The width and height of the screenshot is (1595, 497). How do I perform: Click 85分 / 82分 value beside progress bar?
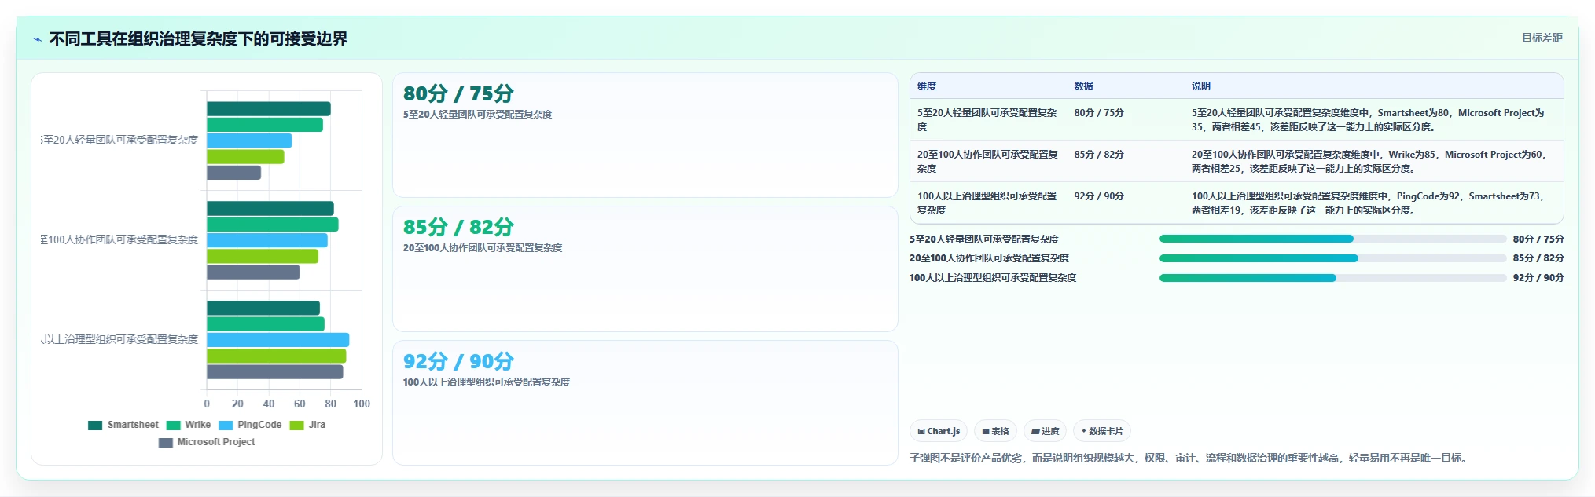click(x=1538, y=258)
